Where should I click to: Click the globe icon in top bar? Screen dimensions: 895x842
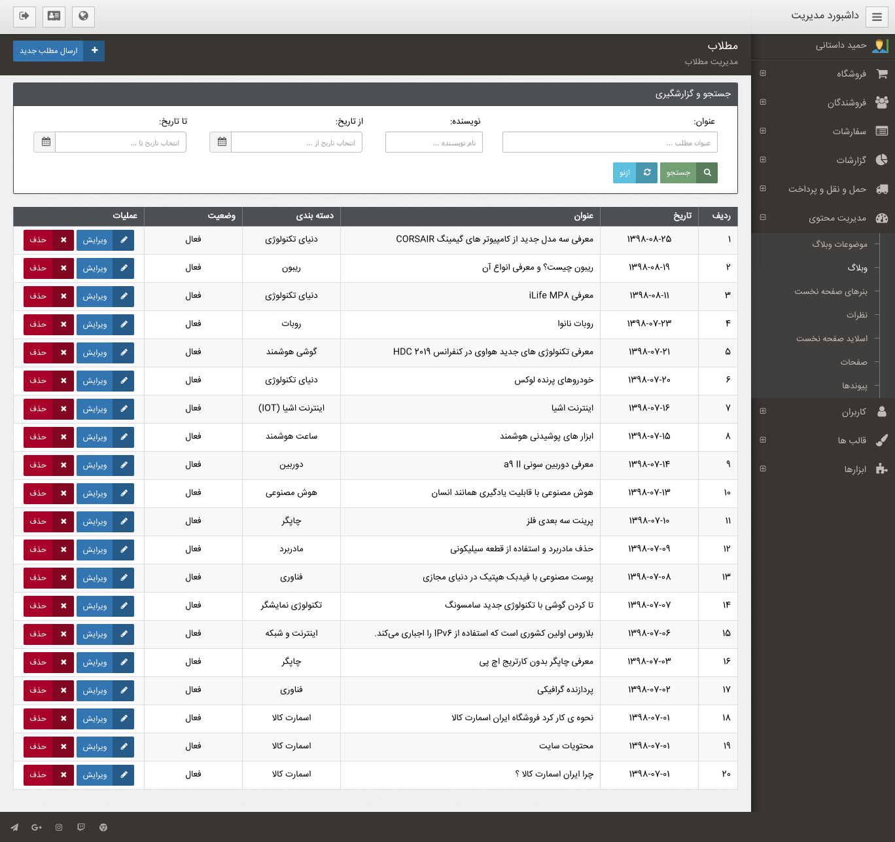pyautogui.click(x=83, y=16)
